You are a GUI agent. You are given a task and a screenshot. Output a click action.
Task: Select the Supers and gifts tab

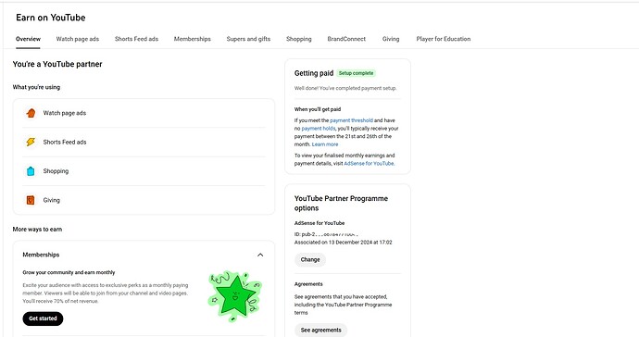(248, 39)
